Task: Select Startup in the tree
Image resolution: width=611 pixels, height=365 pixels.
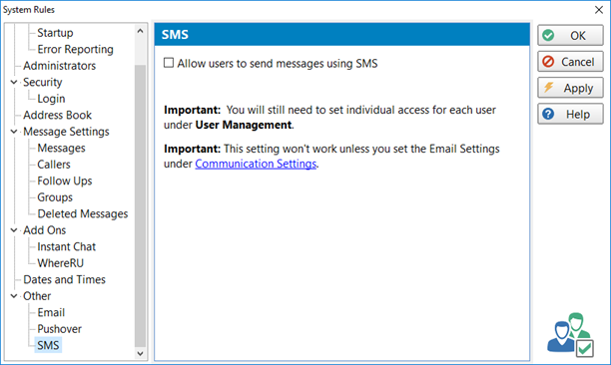Action: point(55,33)
